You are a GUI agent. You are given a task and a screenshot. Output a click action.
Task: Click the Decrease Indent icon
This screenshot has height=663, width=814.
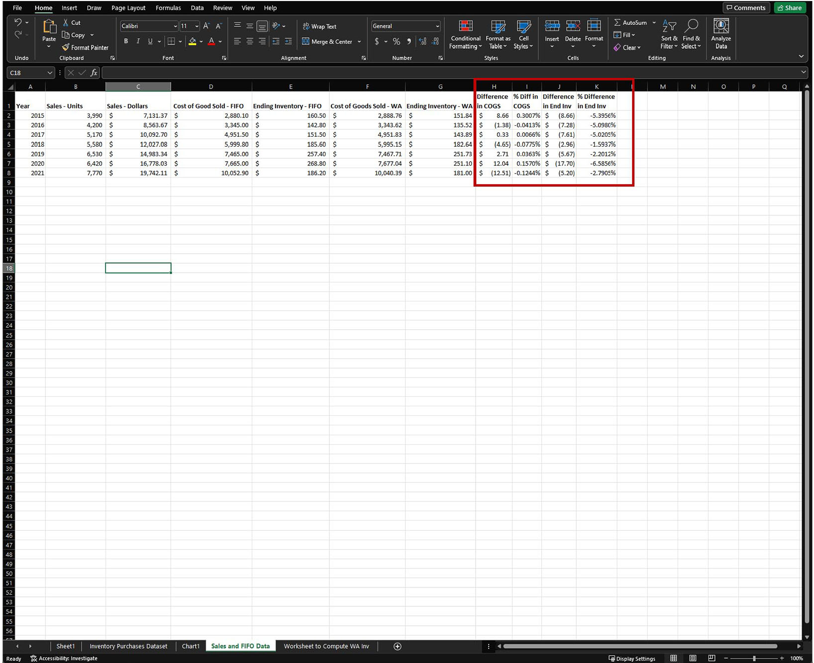276,41
